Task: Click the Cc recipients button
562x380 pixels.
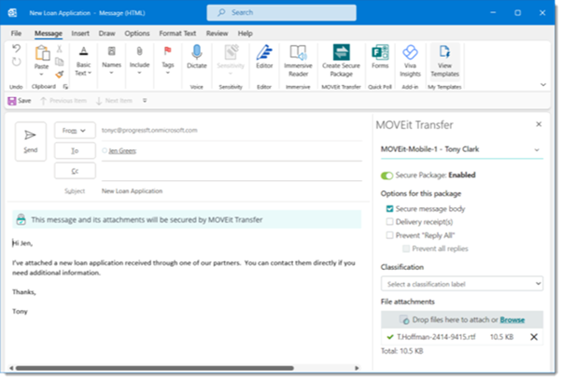Action: point(75,171)
